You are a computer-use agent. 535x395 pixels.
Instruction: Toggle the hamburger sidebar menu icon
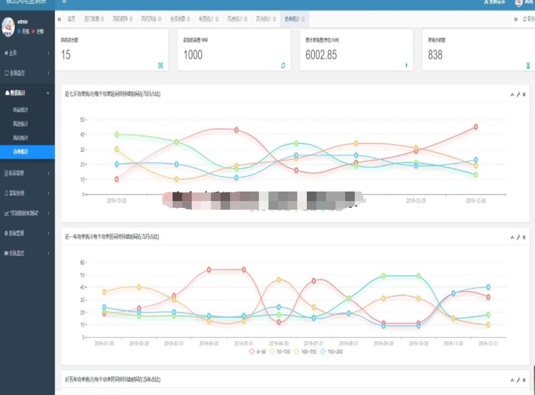pyautogui.click(x=64, y=1)
